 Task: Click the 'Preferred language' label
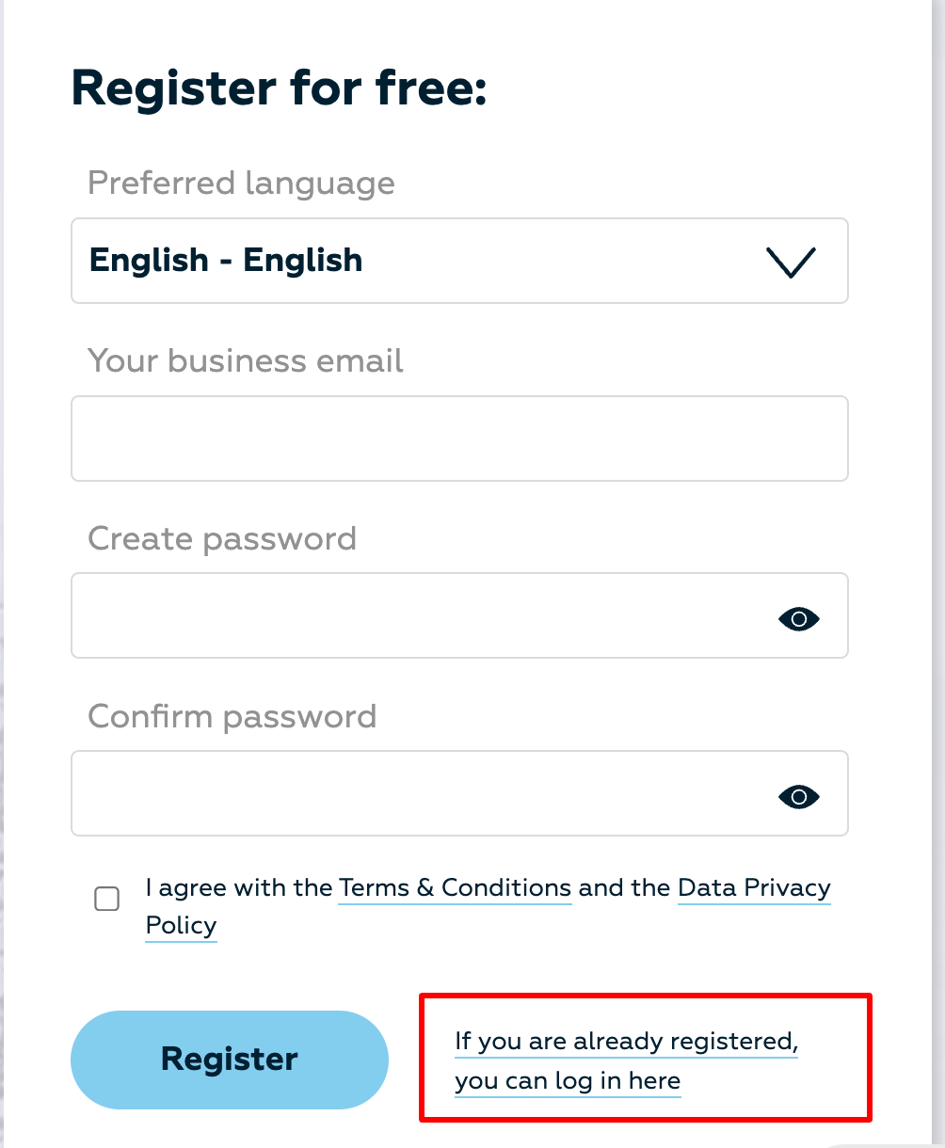[x=241, y=183]
